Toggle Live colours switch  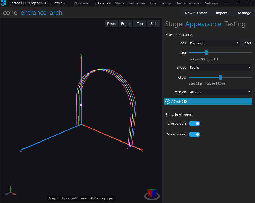tap(194, 123)
